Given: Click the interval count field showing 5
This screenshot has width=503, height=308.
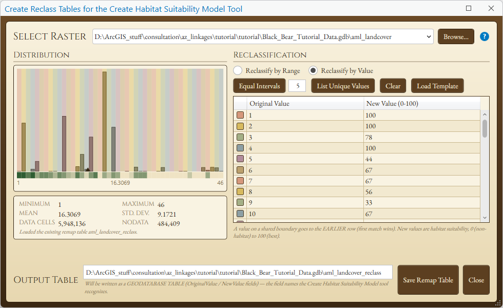Looking at the screenshot, I should pyautogui.click(x=297, y=86).
